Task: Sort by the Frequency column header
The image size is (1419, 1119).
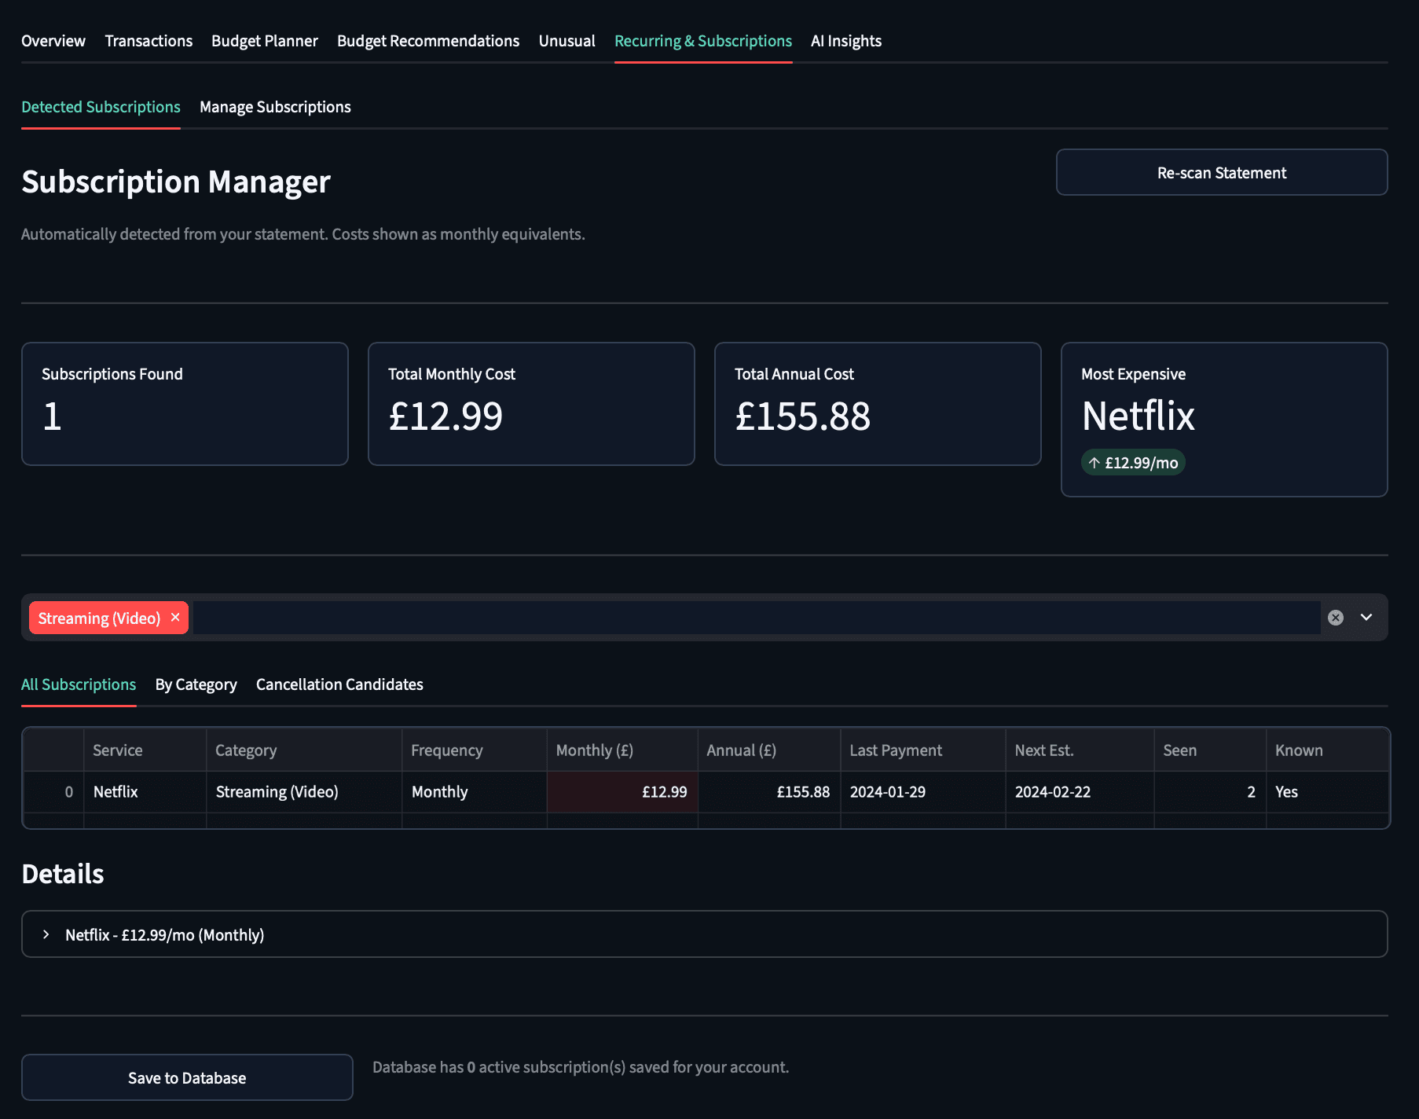Action: pos(475,750)
